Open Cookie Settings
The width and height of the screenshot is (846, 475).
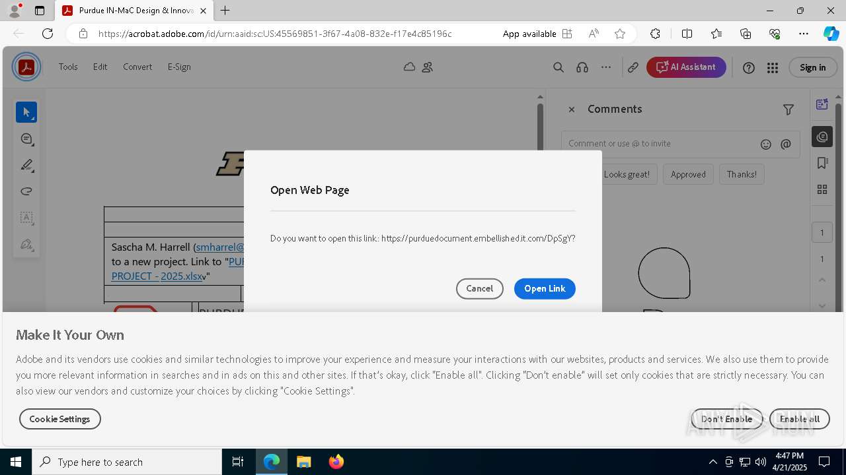(x=59, y=419)
